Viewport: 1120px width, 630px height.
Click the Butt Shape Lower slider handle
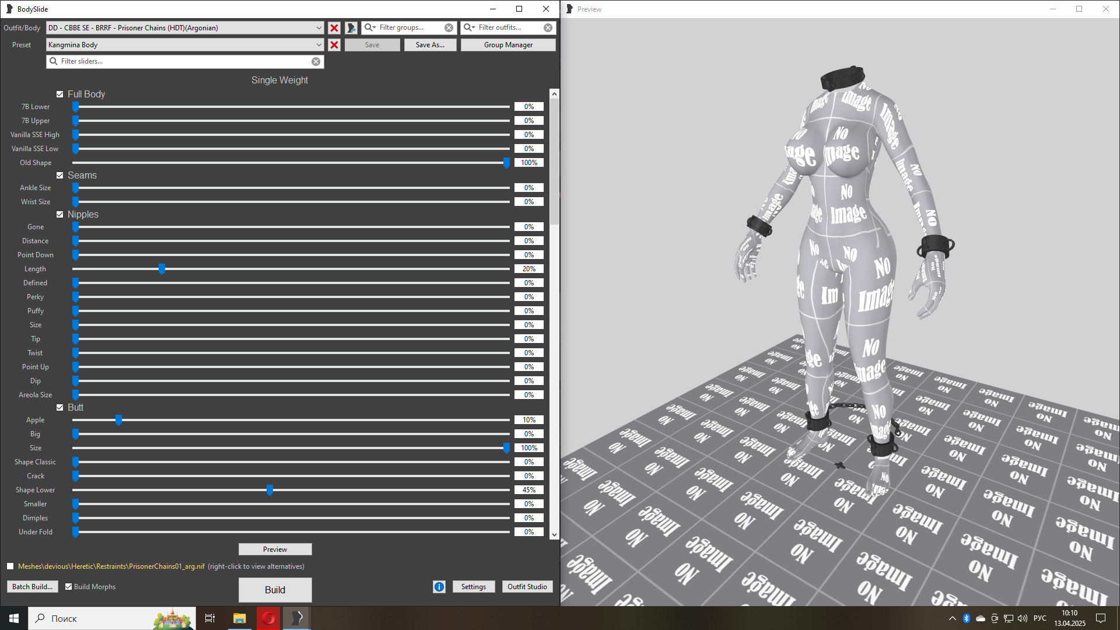click(x=269, y=490)
